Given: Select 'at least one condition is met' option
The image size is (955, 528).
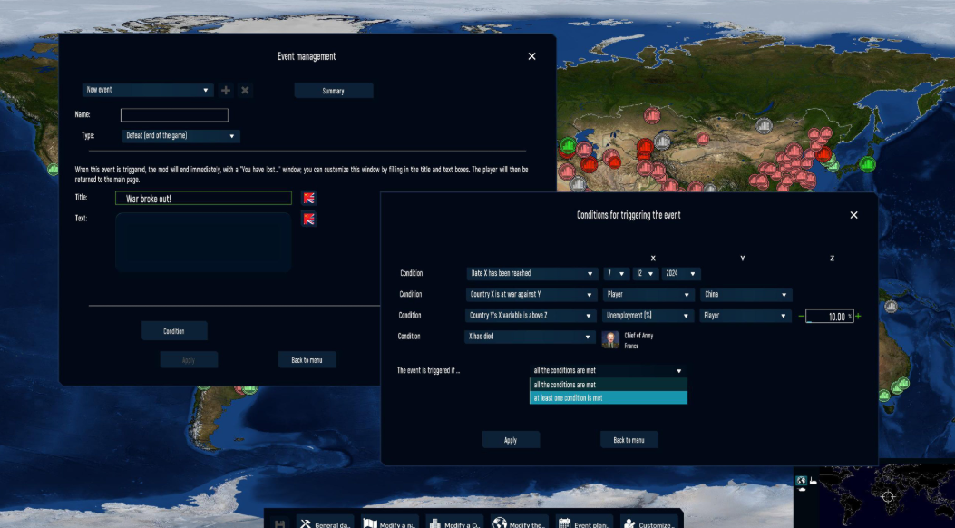Looking at the screenshot, I should 608,397.
